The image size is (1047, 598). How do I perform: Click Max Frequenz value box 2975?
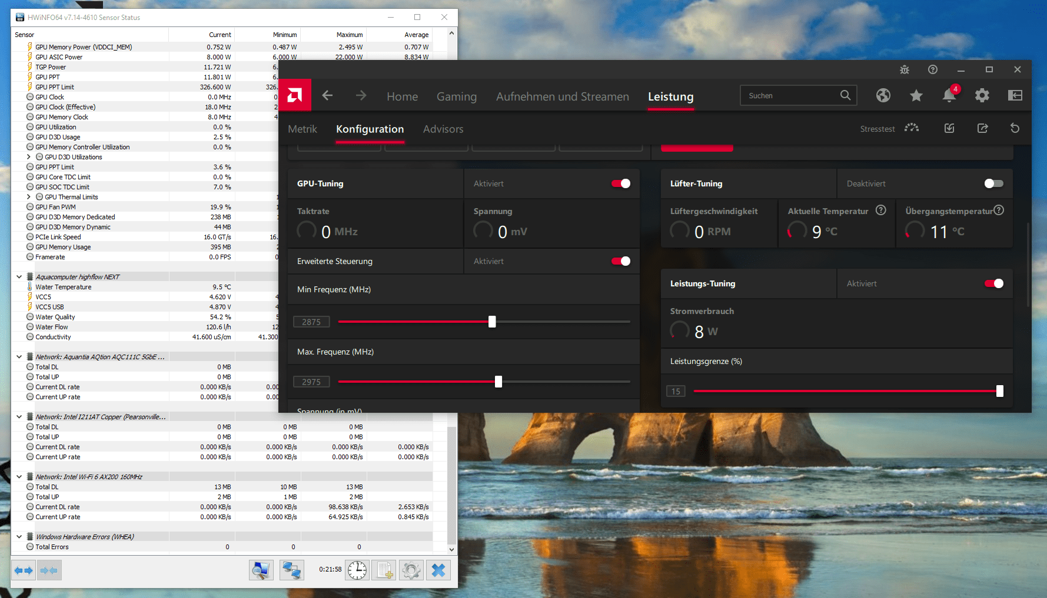pos(311,382)
